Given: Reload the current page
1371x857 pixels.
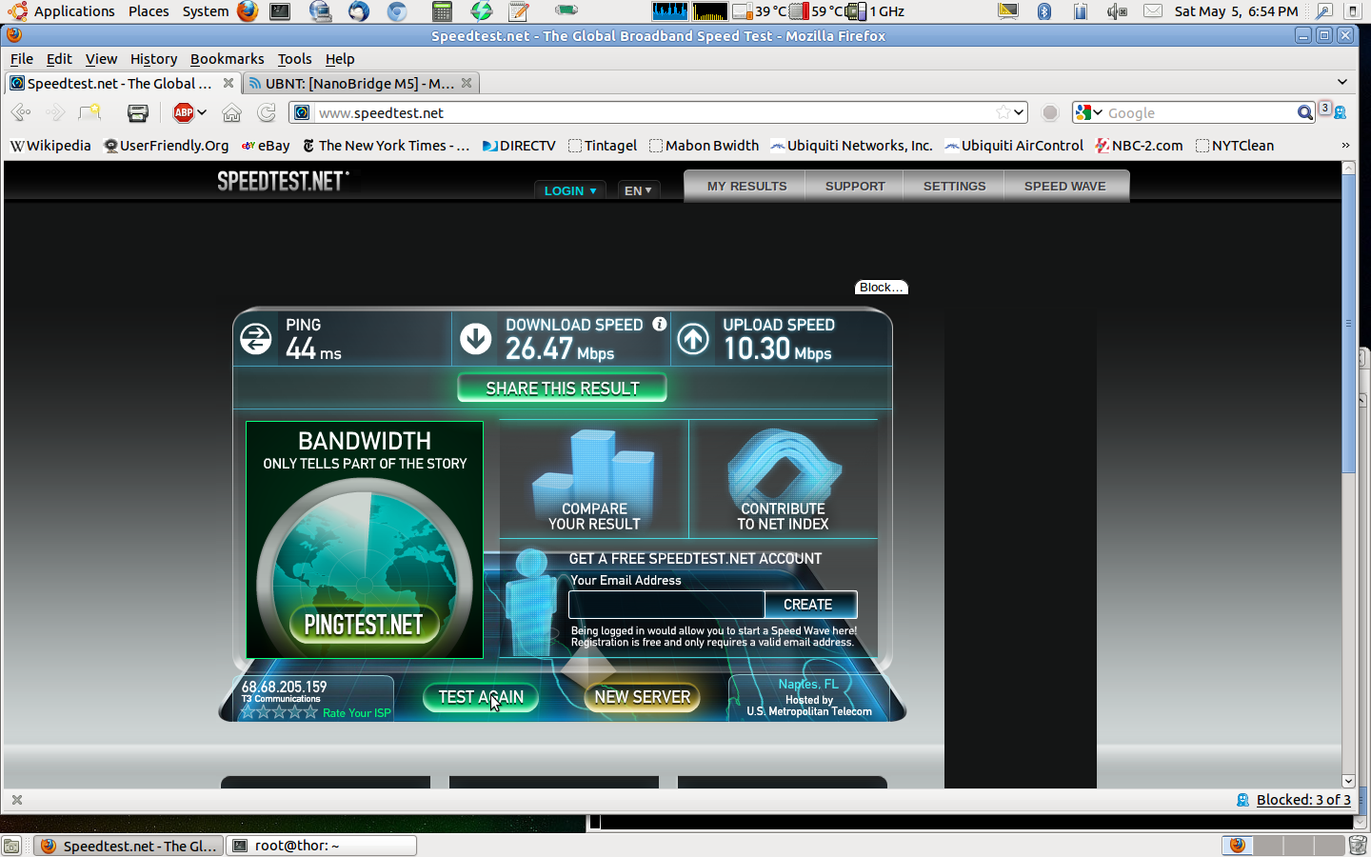Looking at the screenshot, I should (x=267, y=112).
